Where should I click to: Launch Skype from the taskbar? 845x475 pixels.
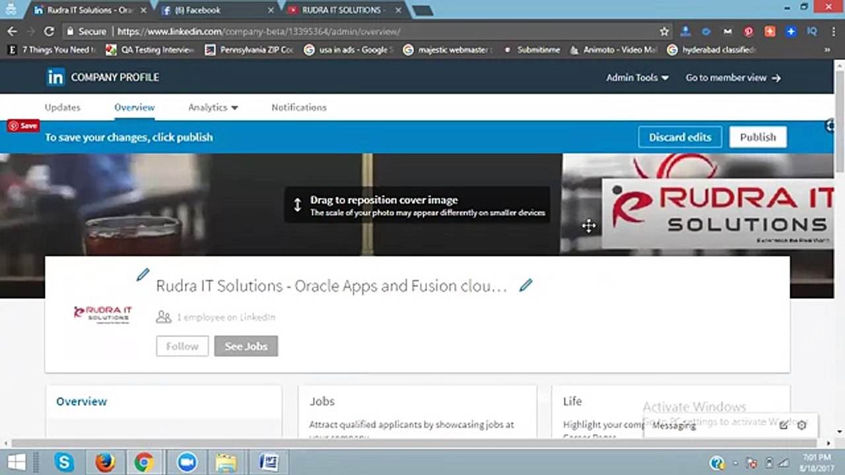[64, 462]
